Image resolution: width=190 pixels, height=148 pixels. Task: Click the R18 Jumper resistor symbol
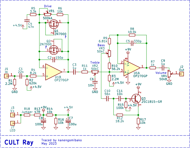click(27, 115)
